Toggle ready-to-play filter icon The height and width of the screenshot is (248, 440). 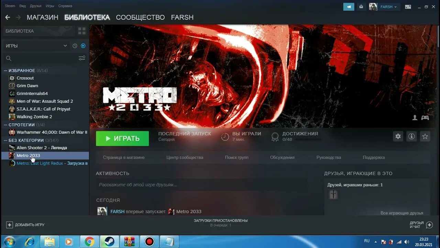[x=83, y=46]
